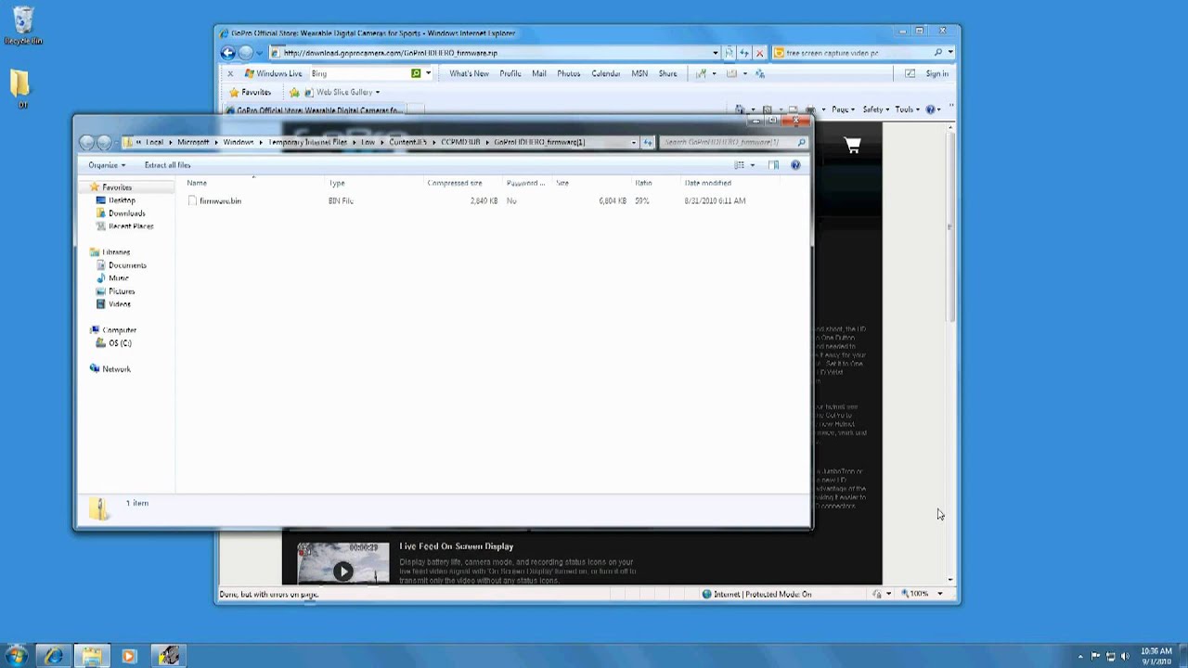
Task: Sort by Date modified column header
Action: [708, 183]
